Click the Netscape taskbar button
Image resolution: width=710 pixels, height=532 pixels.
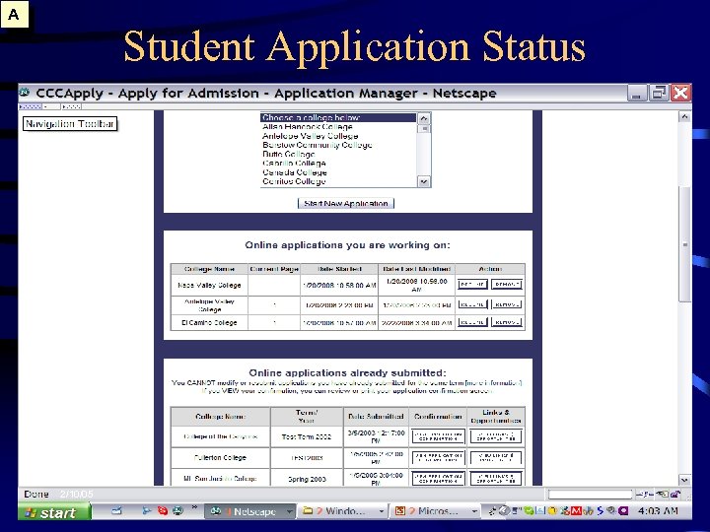248,511
